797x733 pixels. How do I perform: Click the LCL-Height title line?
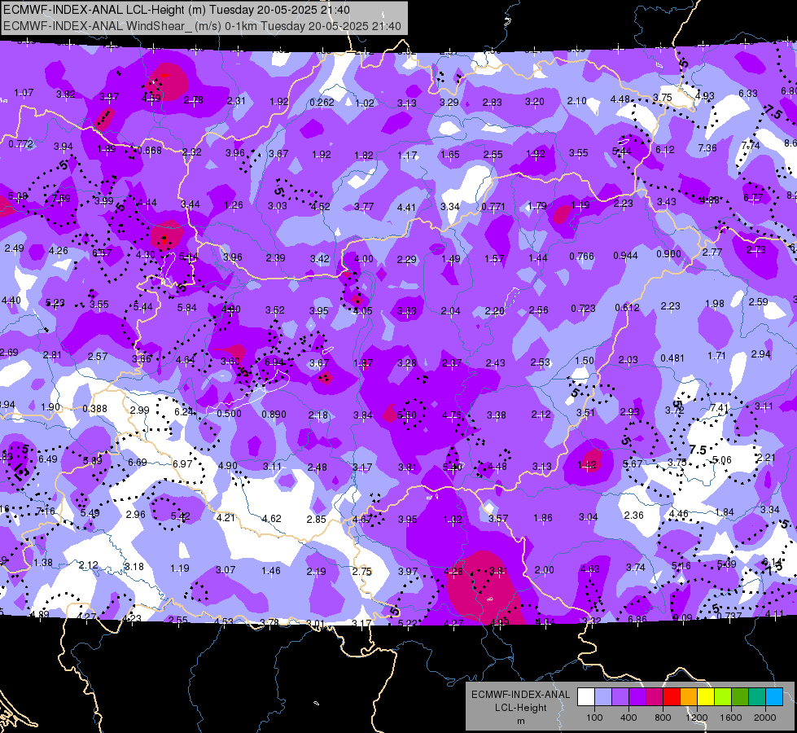177,9
